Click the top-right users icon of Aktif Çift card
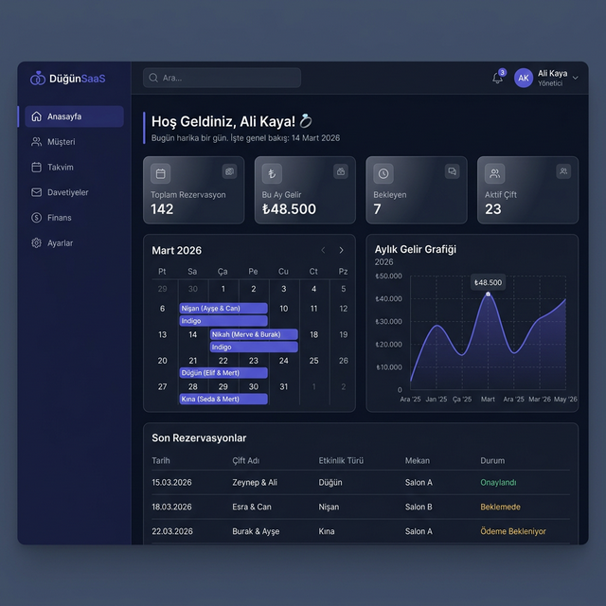 point(563,171)
